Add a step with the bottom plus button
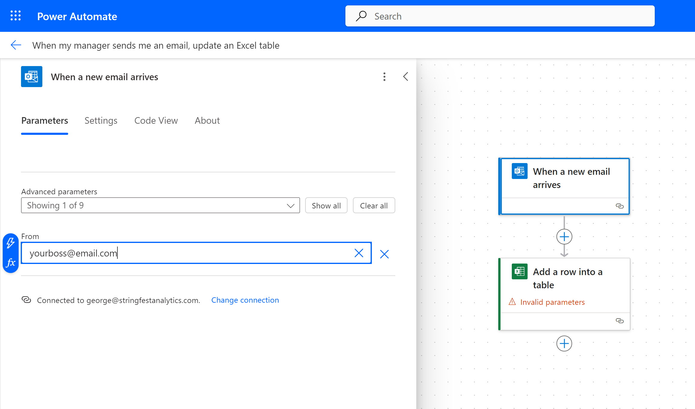Screen dimensions: 695x409 click(564, 344)
